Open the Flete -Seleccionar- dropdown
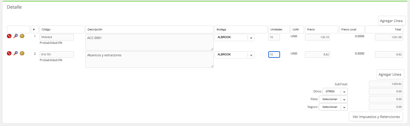Viewport: 410px width, 126px height. (333, 99)
